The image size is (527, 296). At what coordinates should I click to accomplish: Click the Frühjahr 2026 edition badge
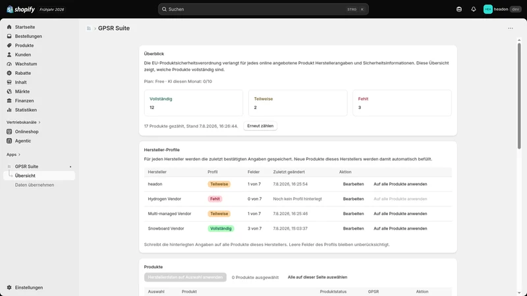click(52, 9)
